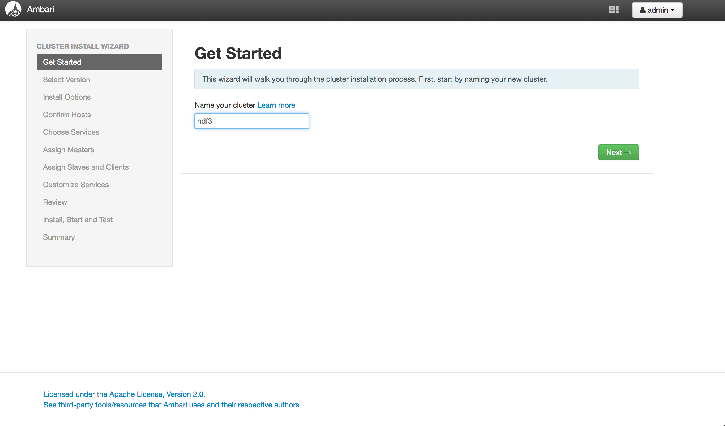Open the views grid icon
Screen dimensions: 725x426
click(x=613, y=10)
